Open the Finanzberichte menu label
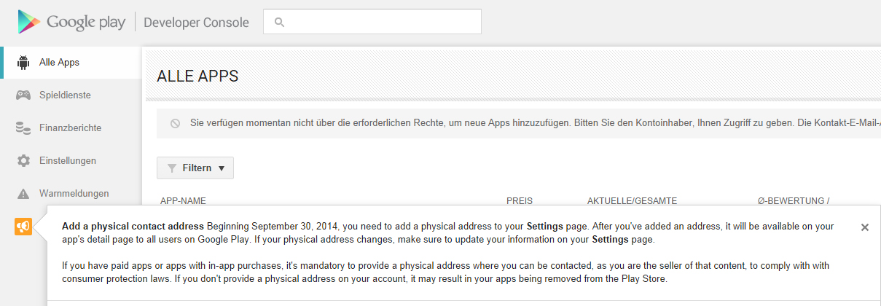Viewport: 881px width, 306px height. (70, 128)
